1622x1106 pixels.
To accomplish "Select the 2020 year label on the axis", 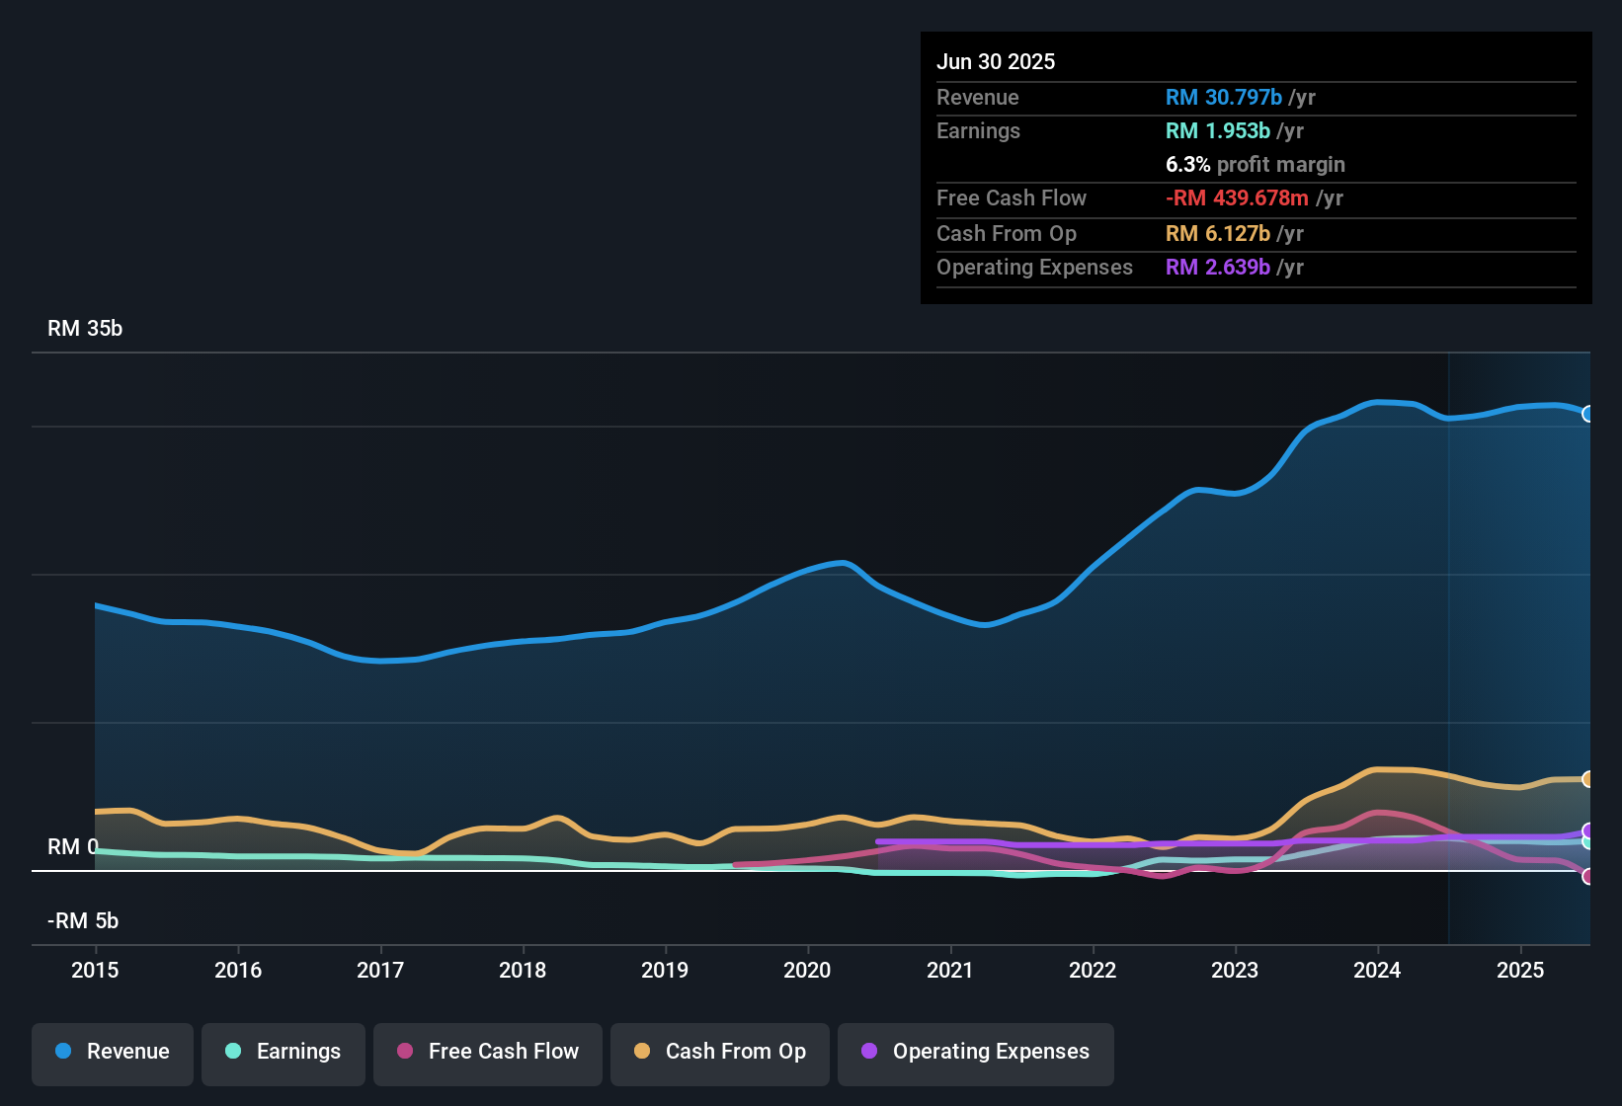I will click(x=808, y=971).
